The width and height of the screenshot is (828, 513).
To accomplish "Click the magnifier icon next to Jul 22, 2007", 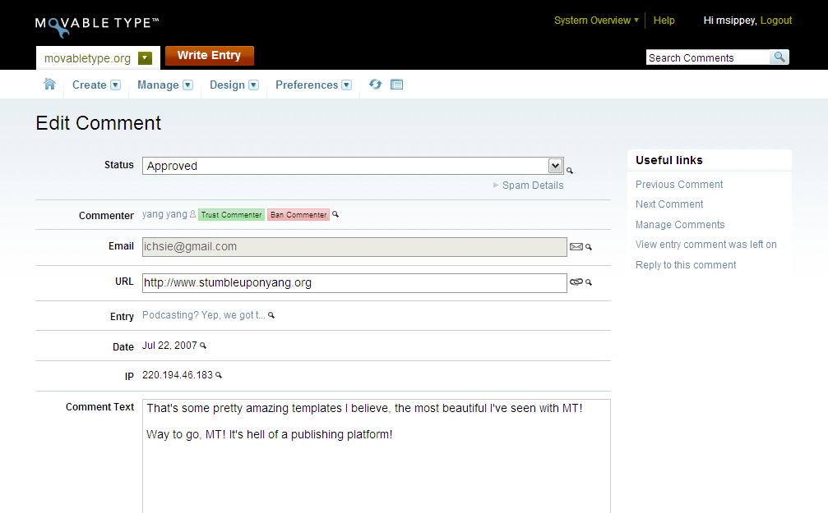I will [x=203, y=346].
